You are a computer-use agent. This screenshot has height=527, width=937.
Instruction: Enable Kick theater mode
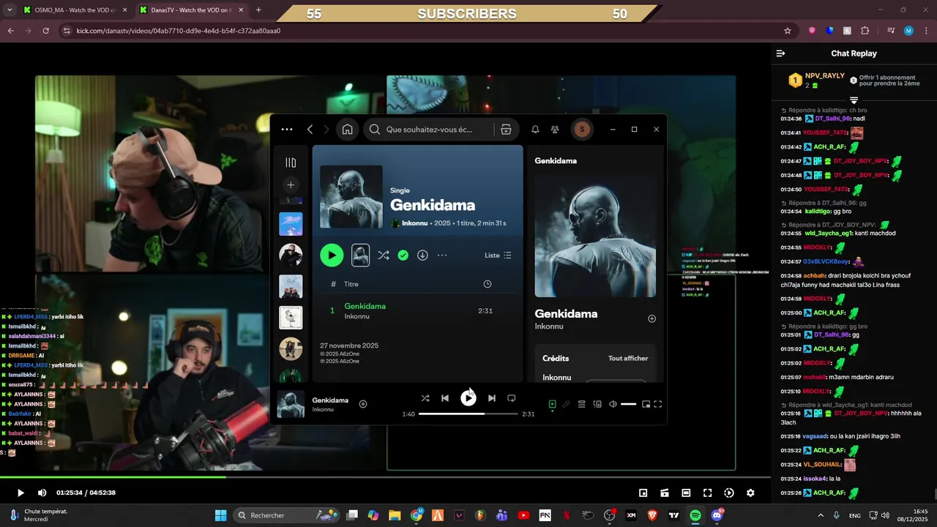pos(686,493)
